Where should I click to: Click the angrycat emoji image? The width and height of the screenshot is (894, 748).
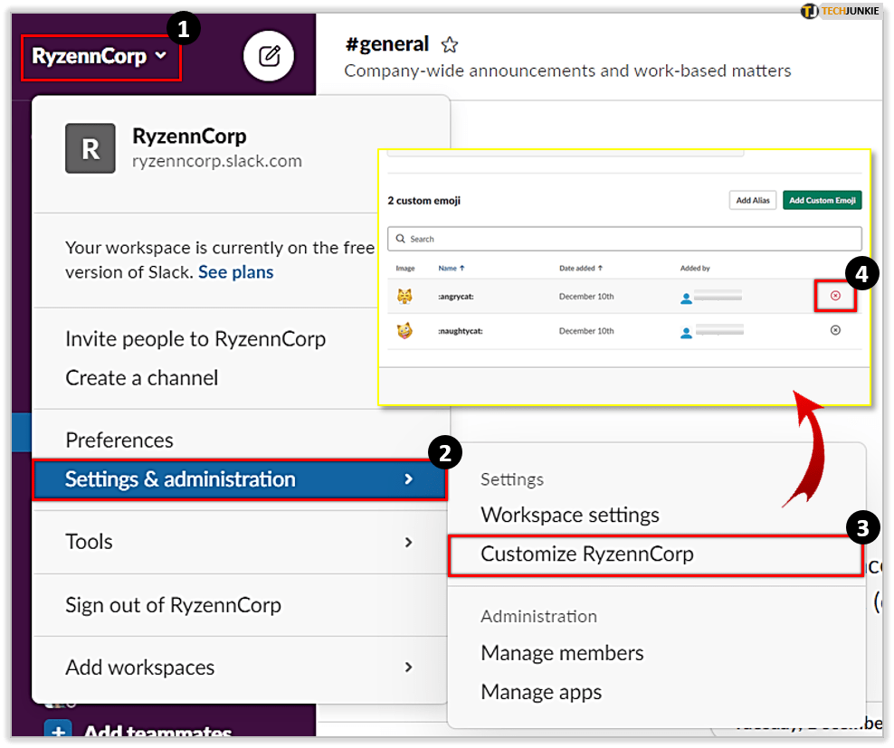tap(404, 296)
